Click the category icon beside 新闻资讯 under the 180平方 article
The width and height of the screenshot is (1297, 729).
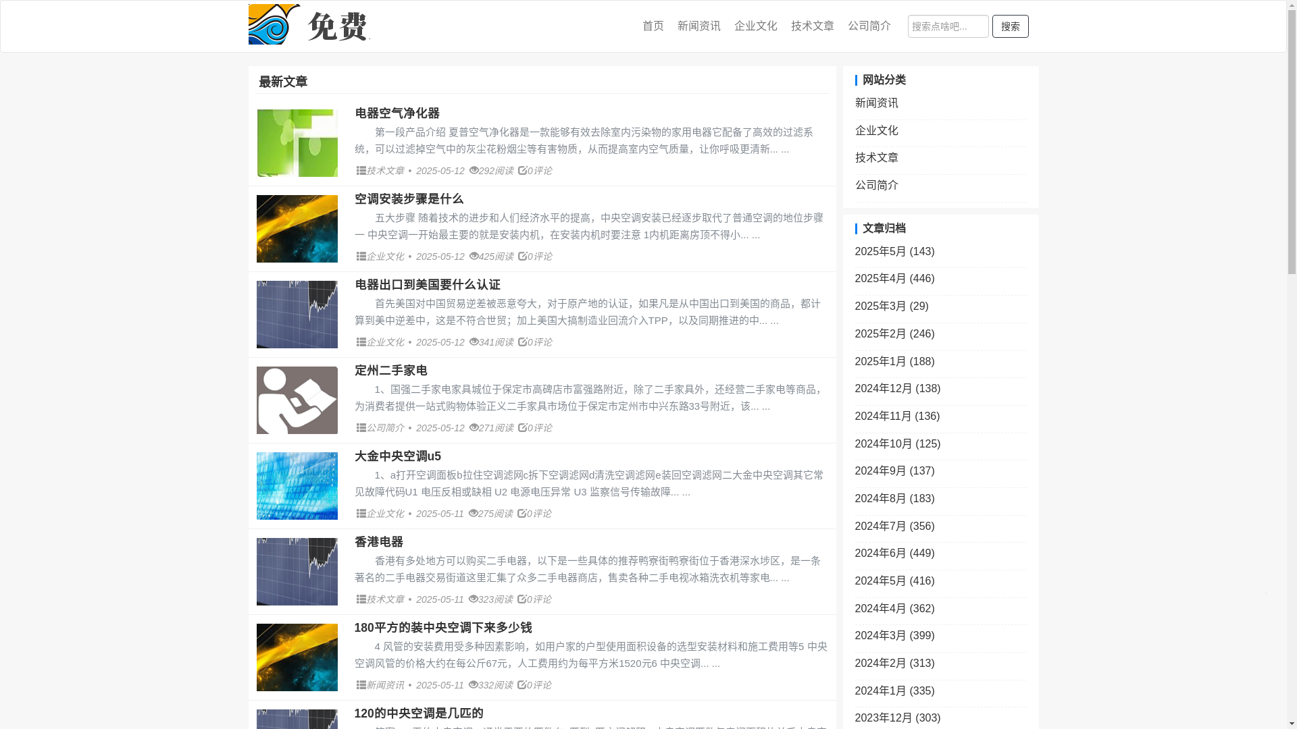coord(361,685)
